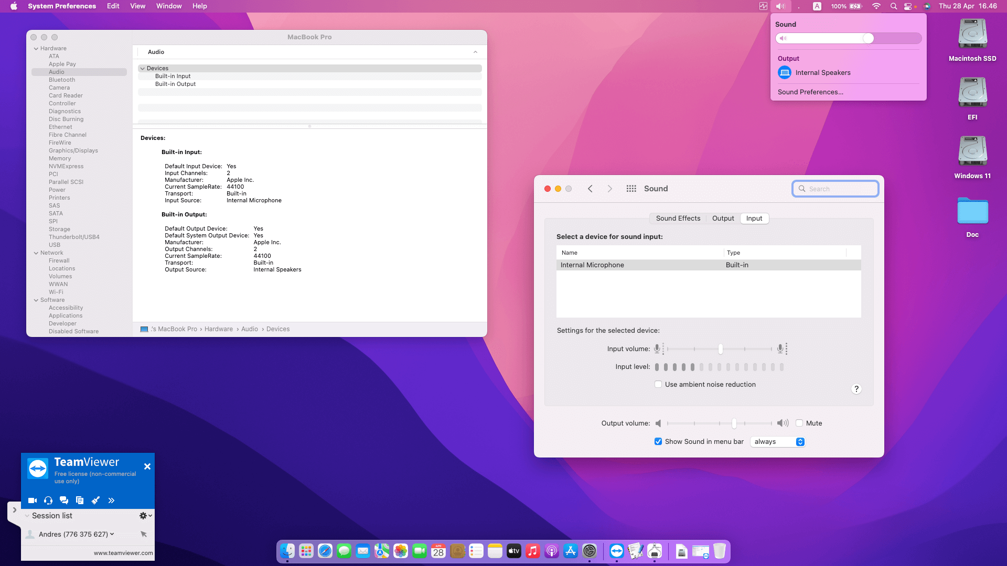Viewport: 1007px width, 566px height.
Task: Open the TeamViewer chat bubble icon
Action: click(64, 500)
